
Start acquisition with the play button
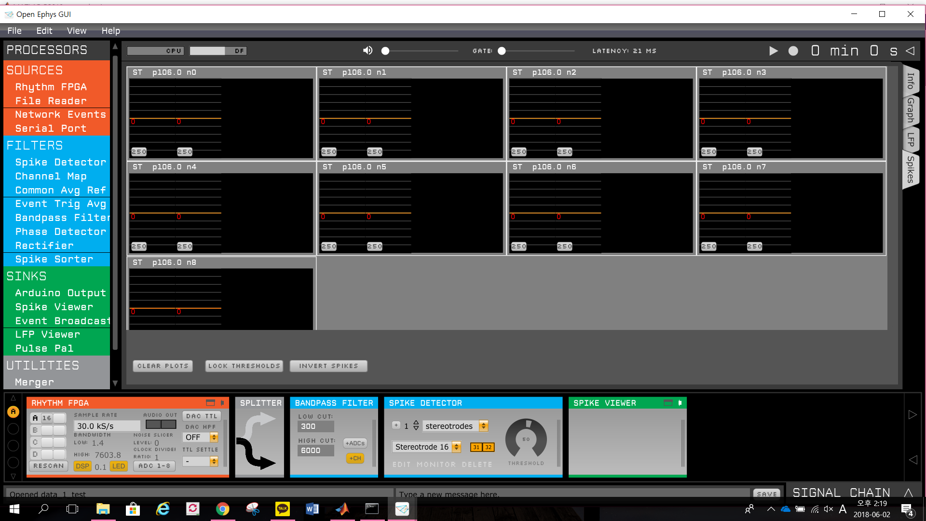click(773, 51)
